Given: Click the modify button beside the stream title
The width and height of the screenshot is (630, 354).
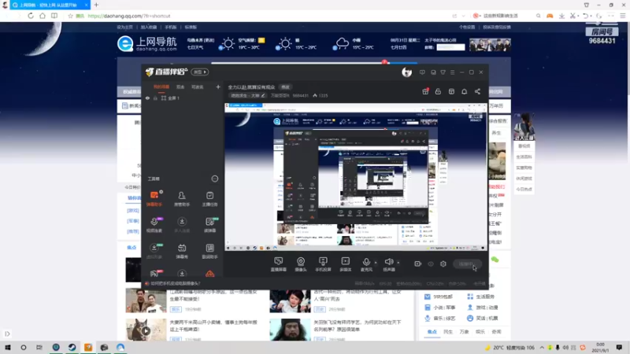Looking at the screenshot, I should (x=285, y=87).
